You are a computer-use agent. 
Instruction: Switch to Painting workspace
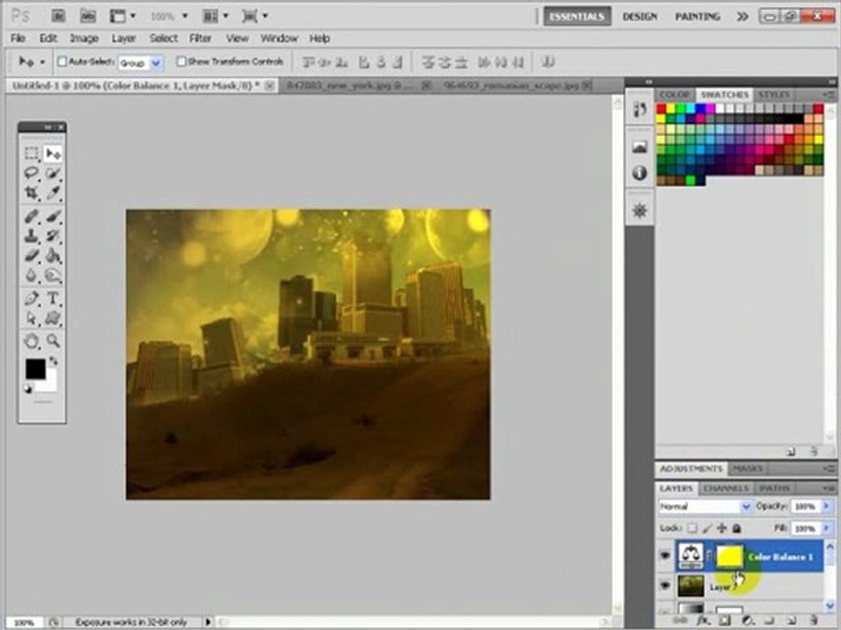(x=697, y=17)
